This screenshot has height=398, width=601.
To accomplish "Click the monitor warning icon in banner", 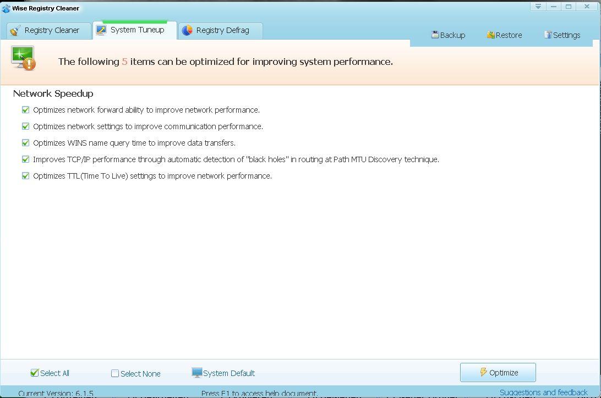I will click(x=23, y=58).
